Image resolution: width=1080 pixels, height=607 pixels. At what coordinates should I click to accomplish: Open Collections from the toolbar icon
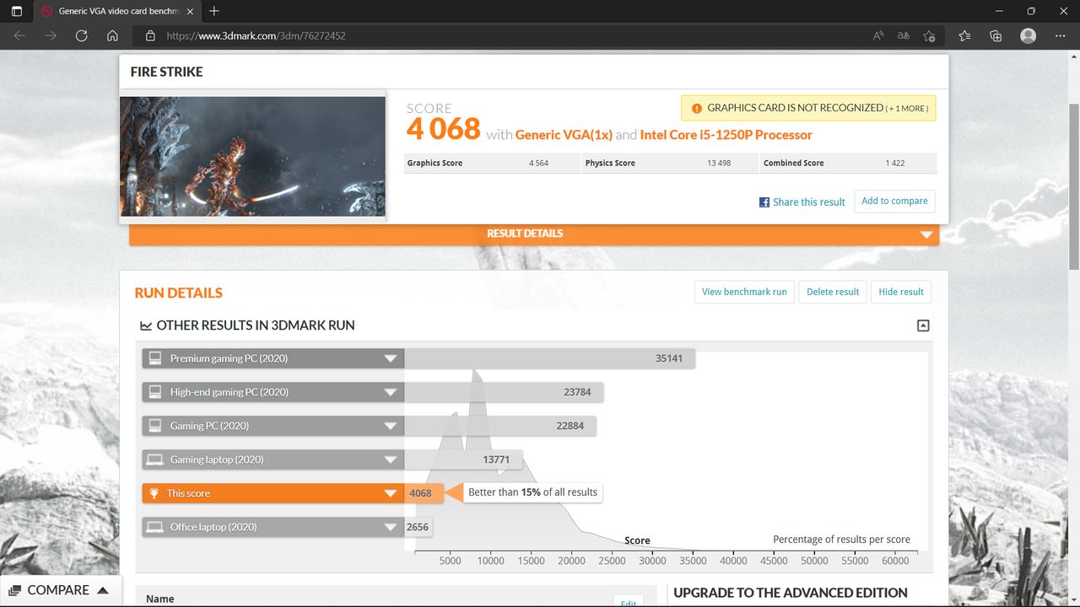click(995, 35)
